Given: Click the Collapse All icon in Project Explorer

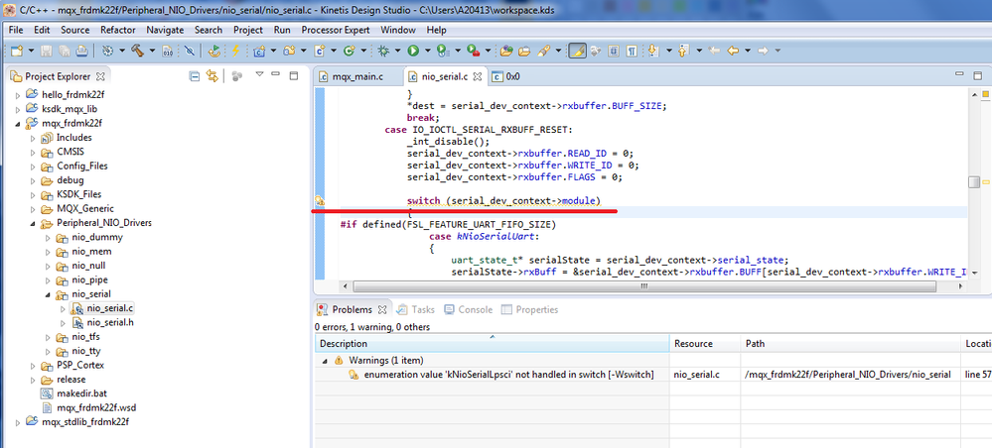Looking at the screenshot, I should [x=195, y=76].
